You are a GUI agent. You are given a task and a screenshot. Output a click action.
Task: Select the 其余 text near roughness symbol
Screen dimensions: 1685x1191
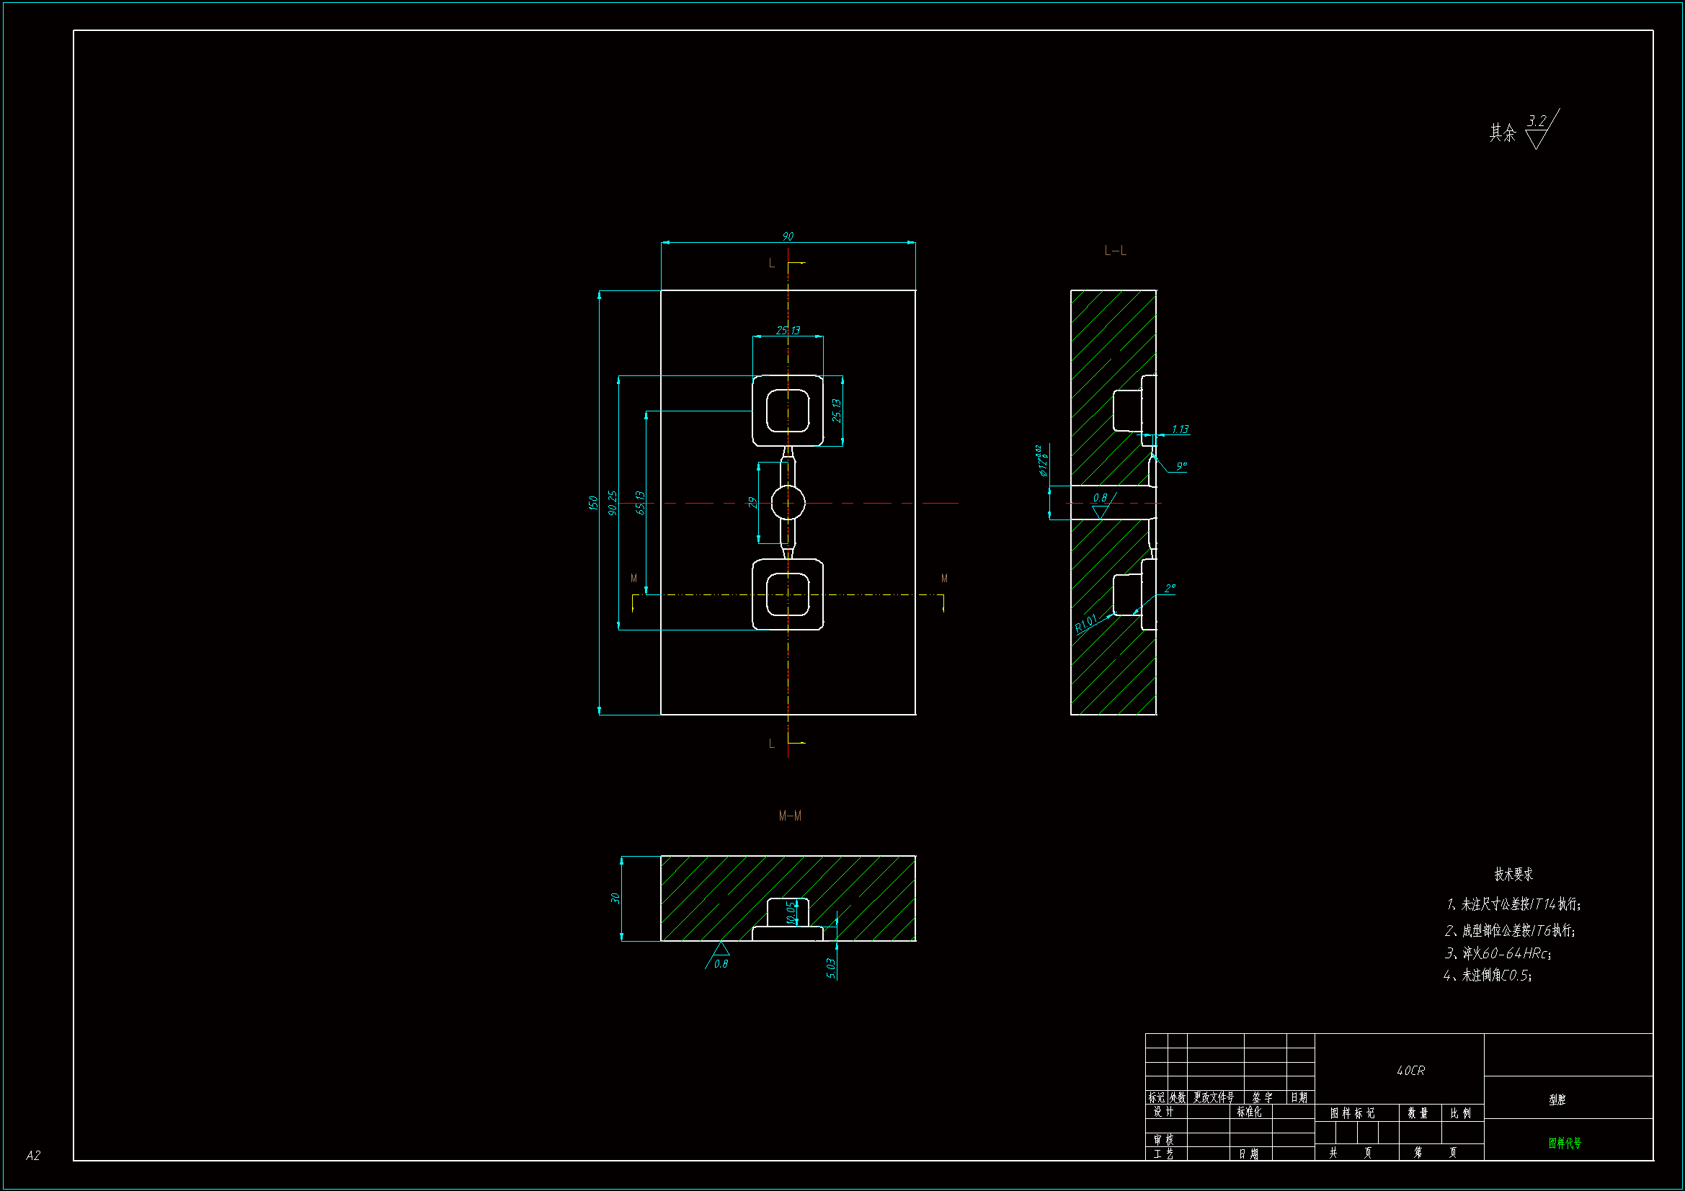1501,133
